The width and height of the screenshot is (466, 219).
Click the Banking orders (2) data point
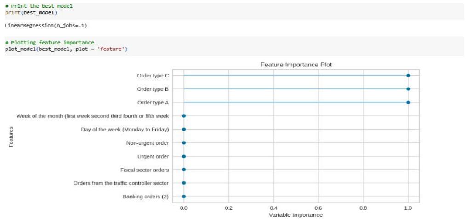pyautogui.click(x=184, y=197)
